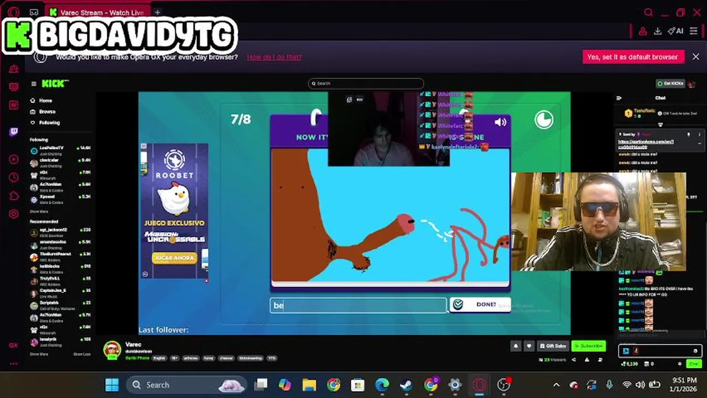Toggle follow heart button for Varec

tap(529, 346)
